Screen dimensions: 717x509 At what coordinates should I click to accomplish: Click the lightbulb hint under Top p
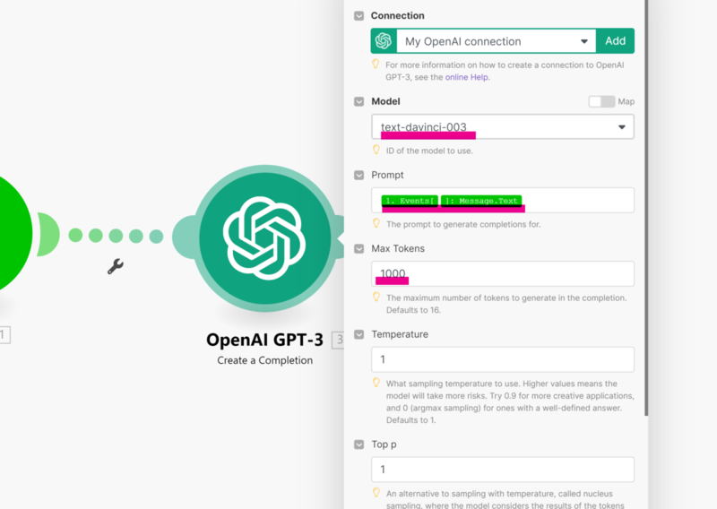tap(376, 493)
